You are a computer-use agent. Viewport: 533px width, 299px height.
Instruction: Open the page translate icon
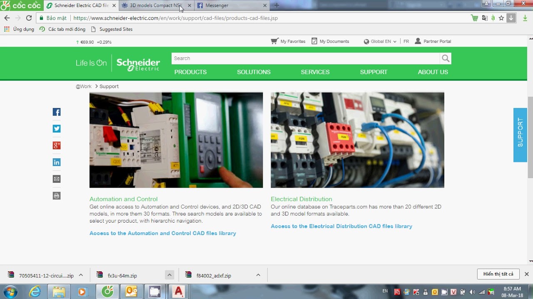(x=485, y=18)
